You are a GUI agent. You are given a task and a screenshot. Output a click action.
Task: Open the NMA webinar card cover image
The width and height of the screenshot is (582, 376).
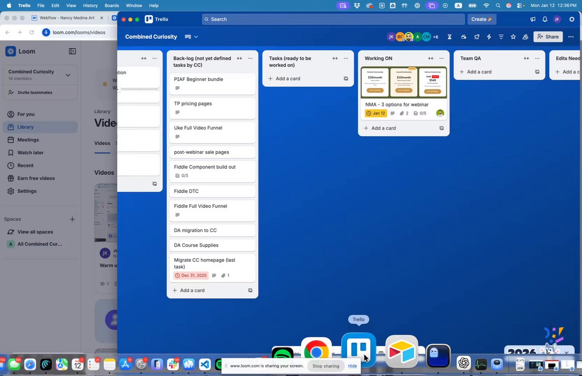pyautogui.click(x=404, y=82)
